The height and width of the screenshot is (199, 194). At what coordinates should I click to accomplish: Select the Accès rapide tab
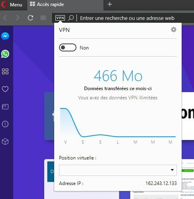[47, 4]
